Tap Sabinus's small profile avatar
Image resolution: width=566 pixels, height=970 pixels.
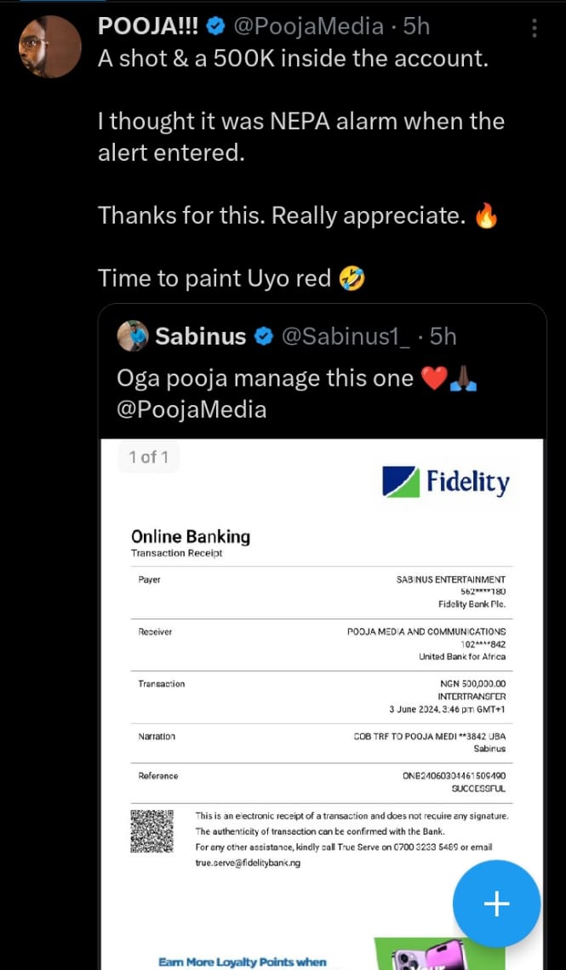pyautogui.click(x=133, y=337)
